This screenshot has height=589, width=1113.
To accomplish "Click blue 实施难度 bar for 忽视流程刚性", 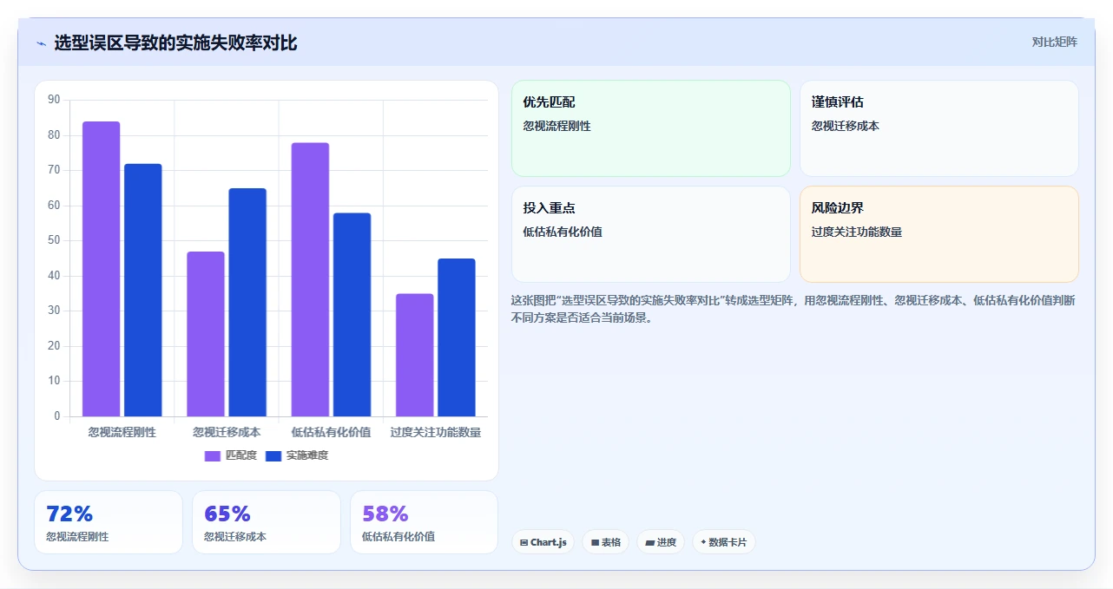I will [143, 290].
